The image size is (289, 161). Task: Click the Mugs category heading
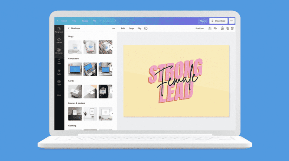[71, 36]
